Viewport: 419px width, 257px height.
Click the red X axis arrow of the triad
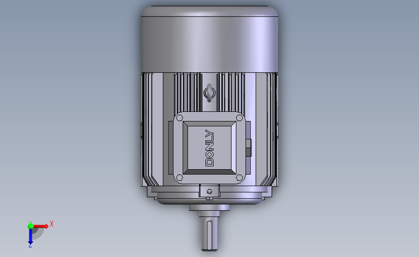click(41, 226)
